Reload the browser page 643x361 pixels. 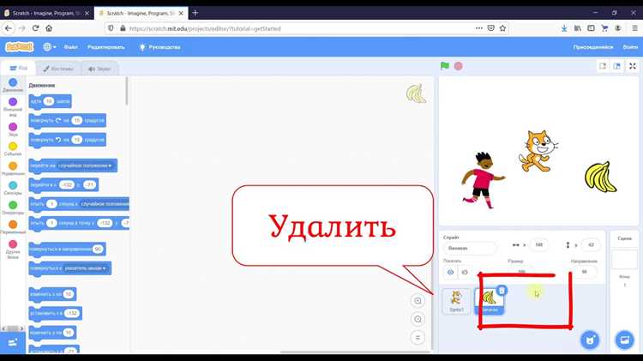pyautogui.click(x=36, y=28)
